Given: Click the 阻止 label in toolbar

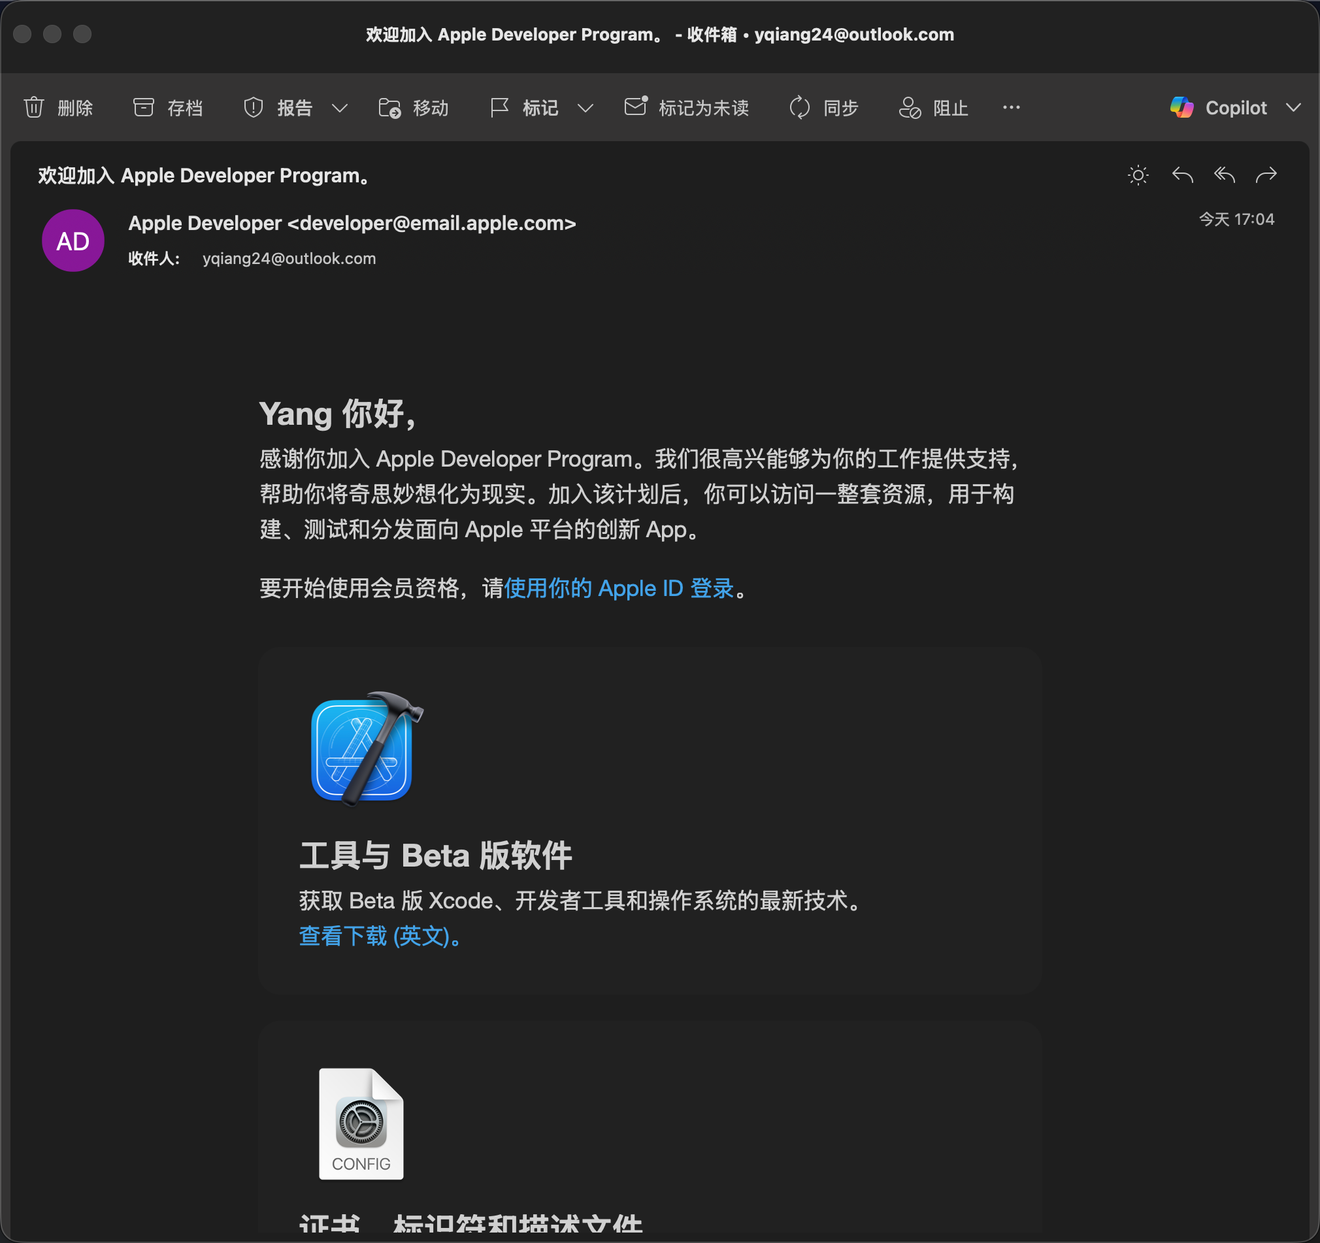Looking at the screenshot, I should coord(951,108).
